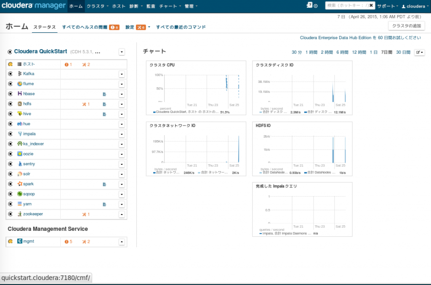This screenshot has width=431, height=285.
Task: Open the impala service icon
Action: coord(19,134)
